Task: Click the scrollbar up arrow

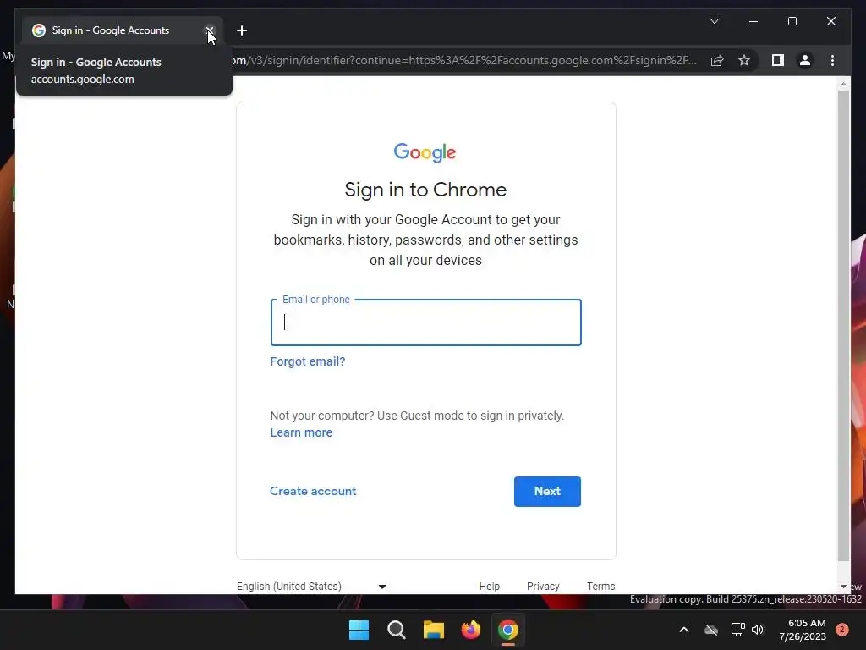Action: tap(843, 84)
